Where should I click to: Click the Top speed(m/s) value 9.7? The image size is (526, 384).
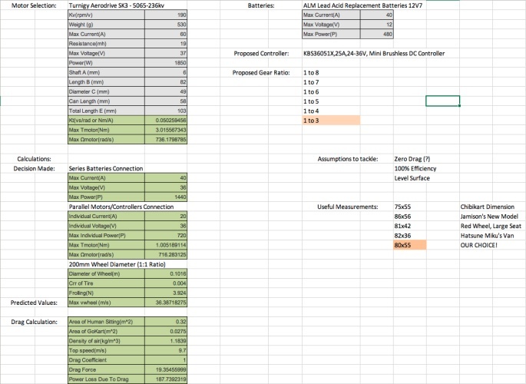pyautogui.click(x=166, y=350)
